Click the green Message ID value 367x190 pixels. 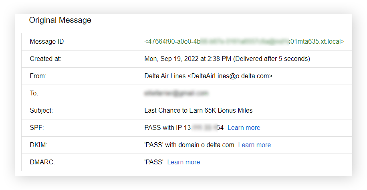pyautogui.click(x=244, y=42)
